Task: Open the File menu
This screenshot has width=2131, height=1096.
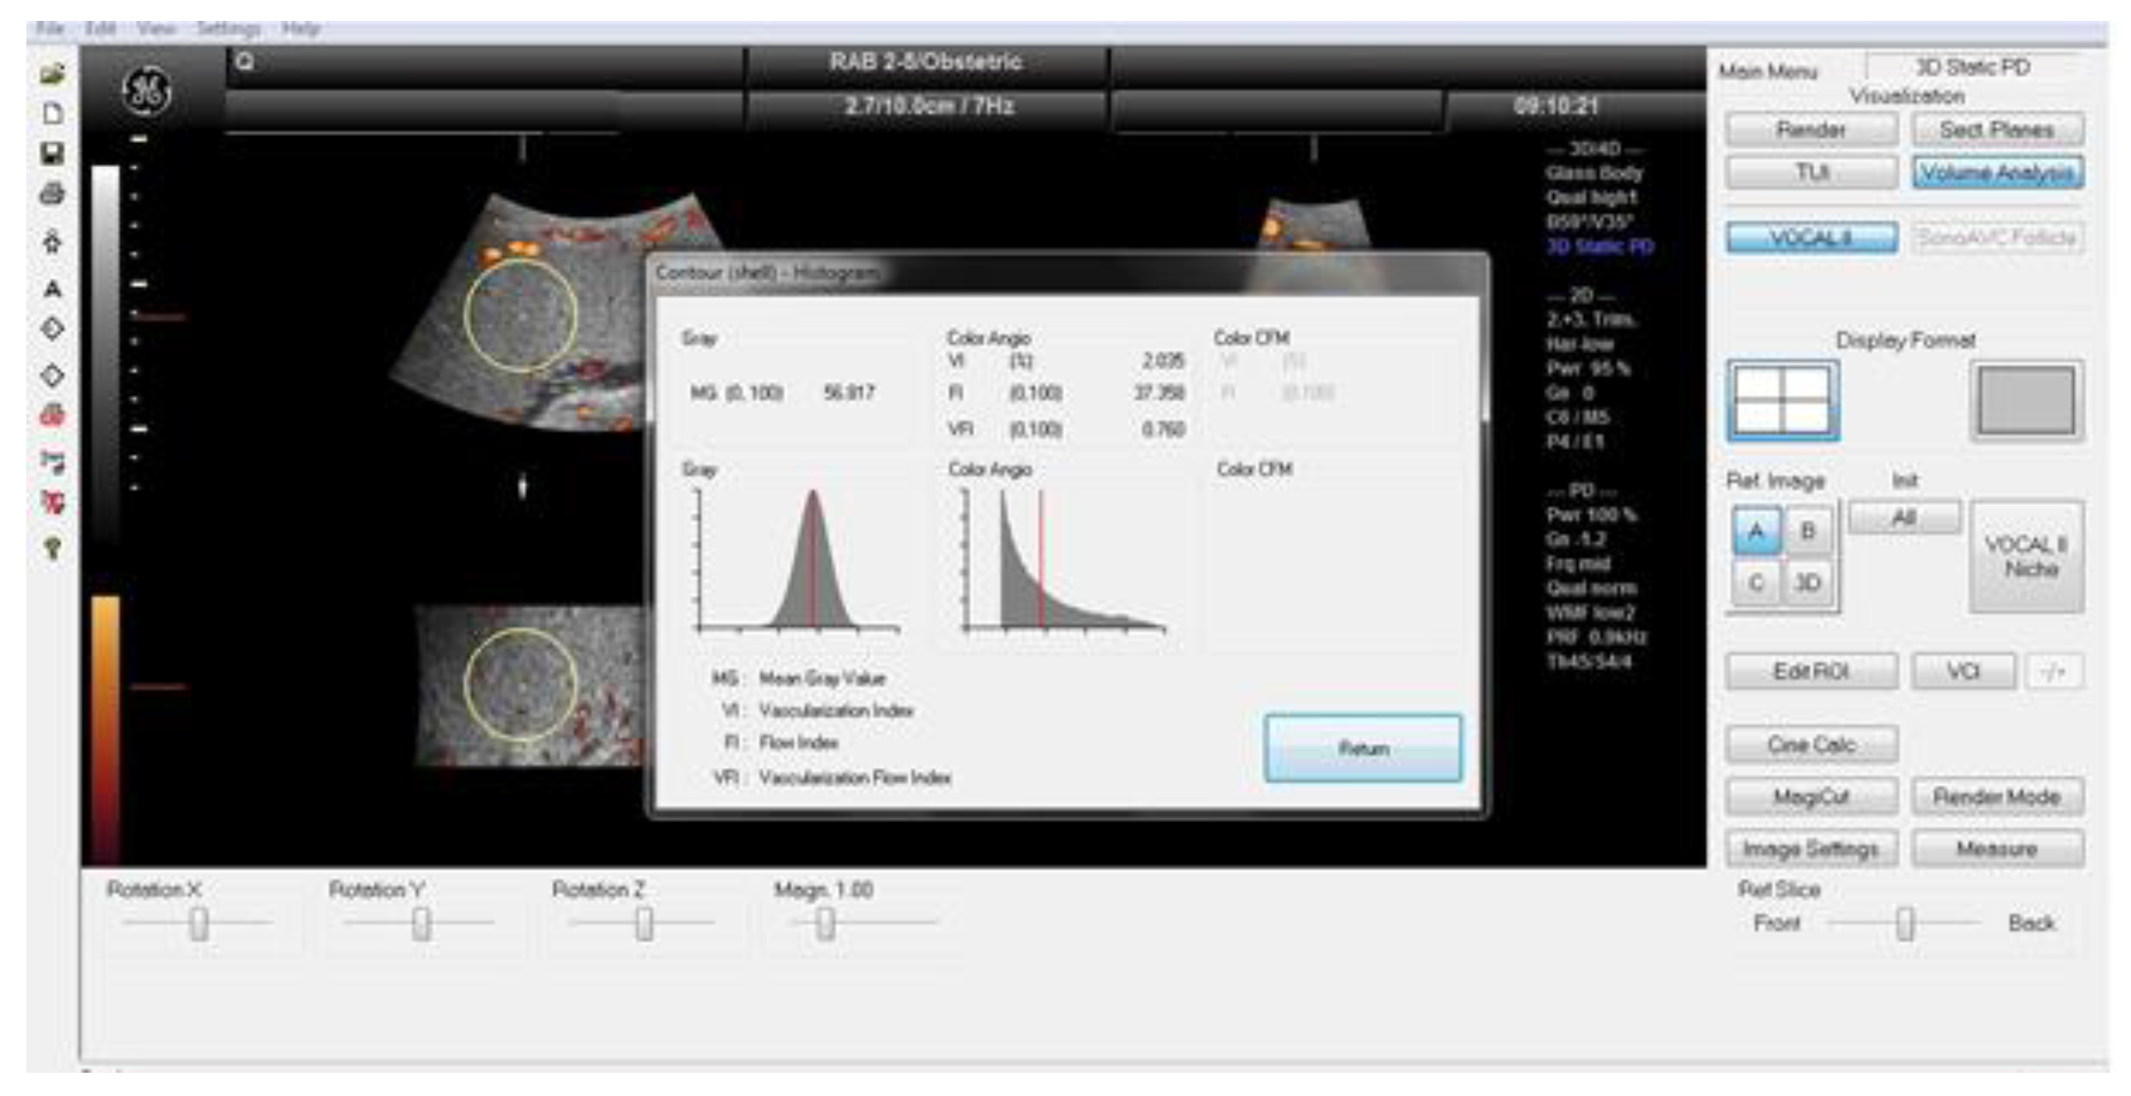Action: point(50,29)
